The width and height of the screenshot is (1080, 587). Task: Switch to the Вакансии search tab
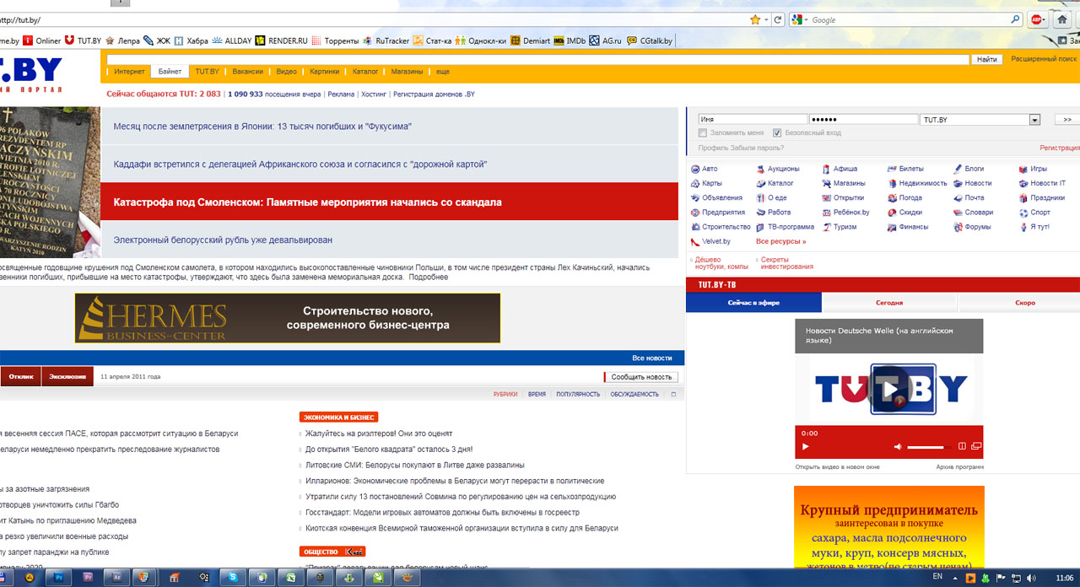coord(248,72)
